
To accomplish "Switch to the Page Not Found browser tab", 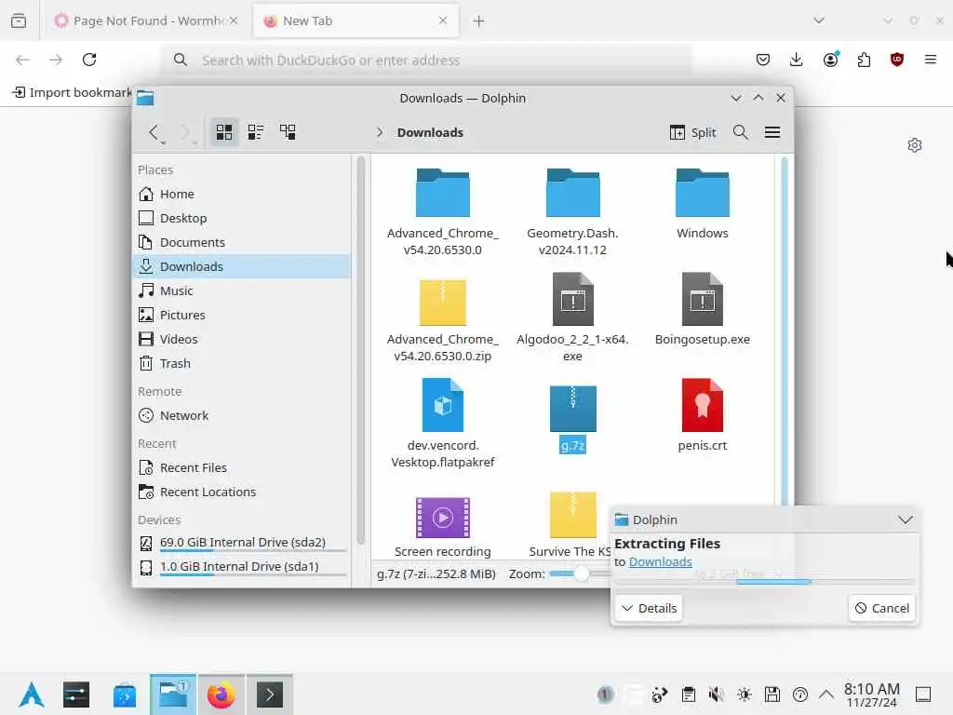I will tap(146, 20).
